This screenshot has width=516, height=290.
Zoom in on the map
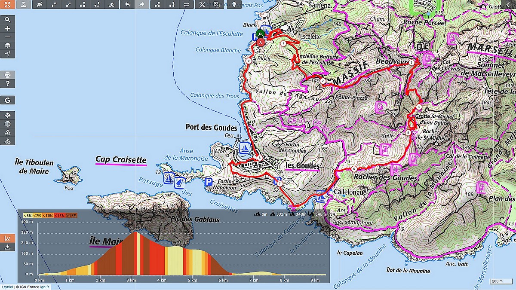(7, 28)
